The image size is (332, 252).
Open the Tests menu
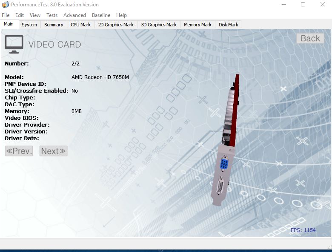[52, 15]
